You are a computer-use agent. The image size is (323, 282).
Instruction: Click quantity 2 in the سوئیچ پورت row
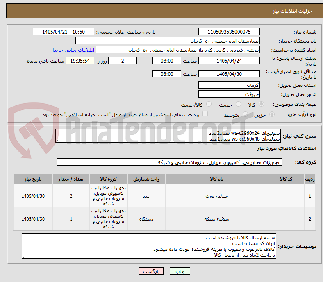(71, 196)
